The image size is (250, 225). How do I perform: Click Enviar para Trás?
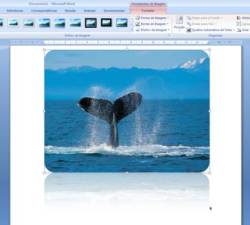tap(202, 24)
